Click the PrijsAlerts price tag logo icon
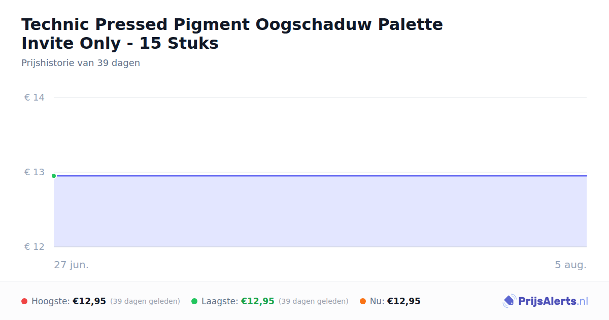Image resolution: width=609 pixels, height=320 pixels. coord(509,301)
